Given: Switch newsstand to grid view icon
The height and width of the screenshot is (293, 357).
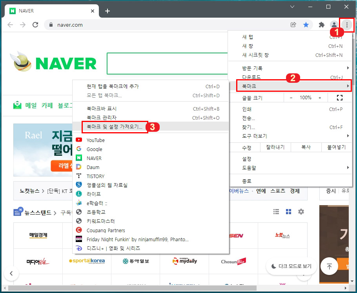Looking at the screenshot, I should pyautogui.click(x=288, y=211).
